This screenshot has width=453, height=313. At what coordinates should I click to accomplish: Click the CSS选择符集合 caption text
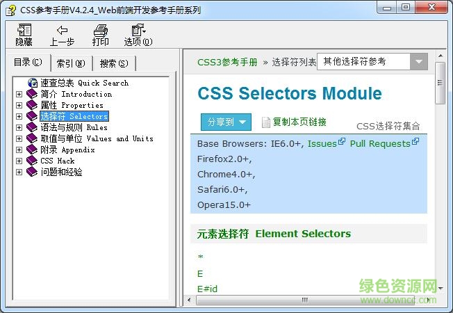tap(388, 126)
